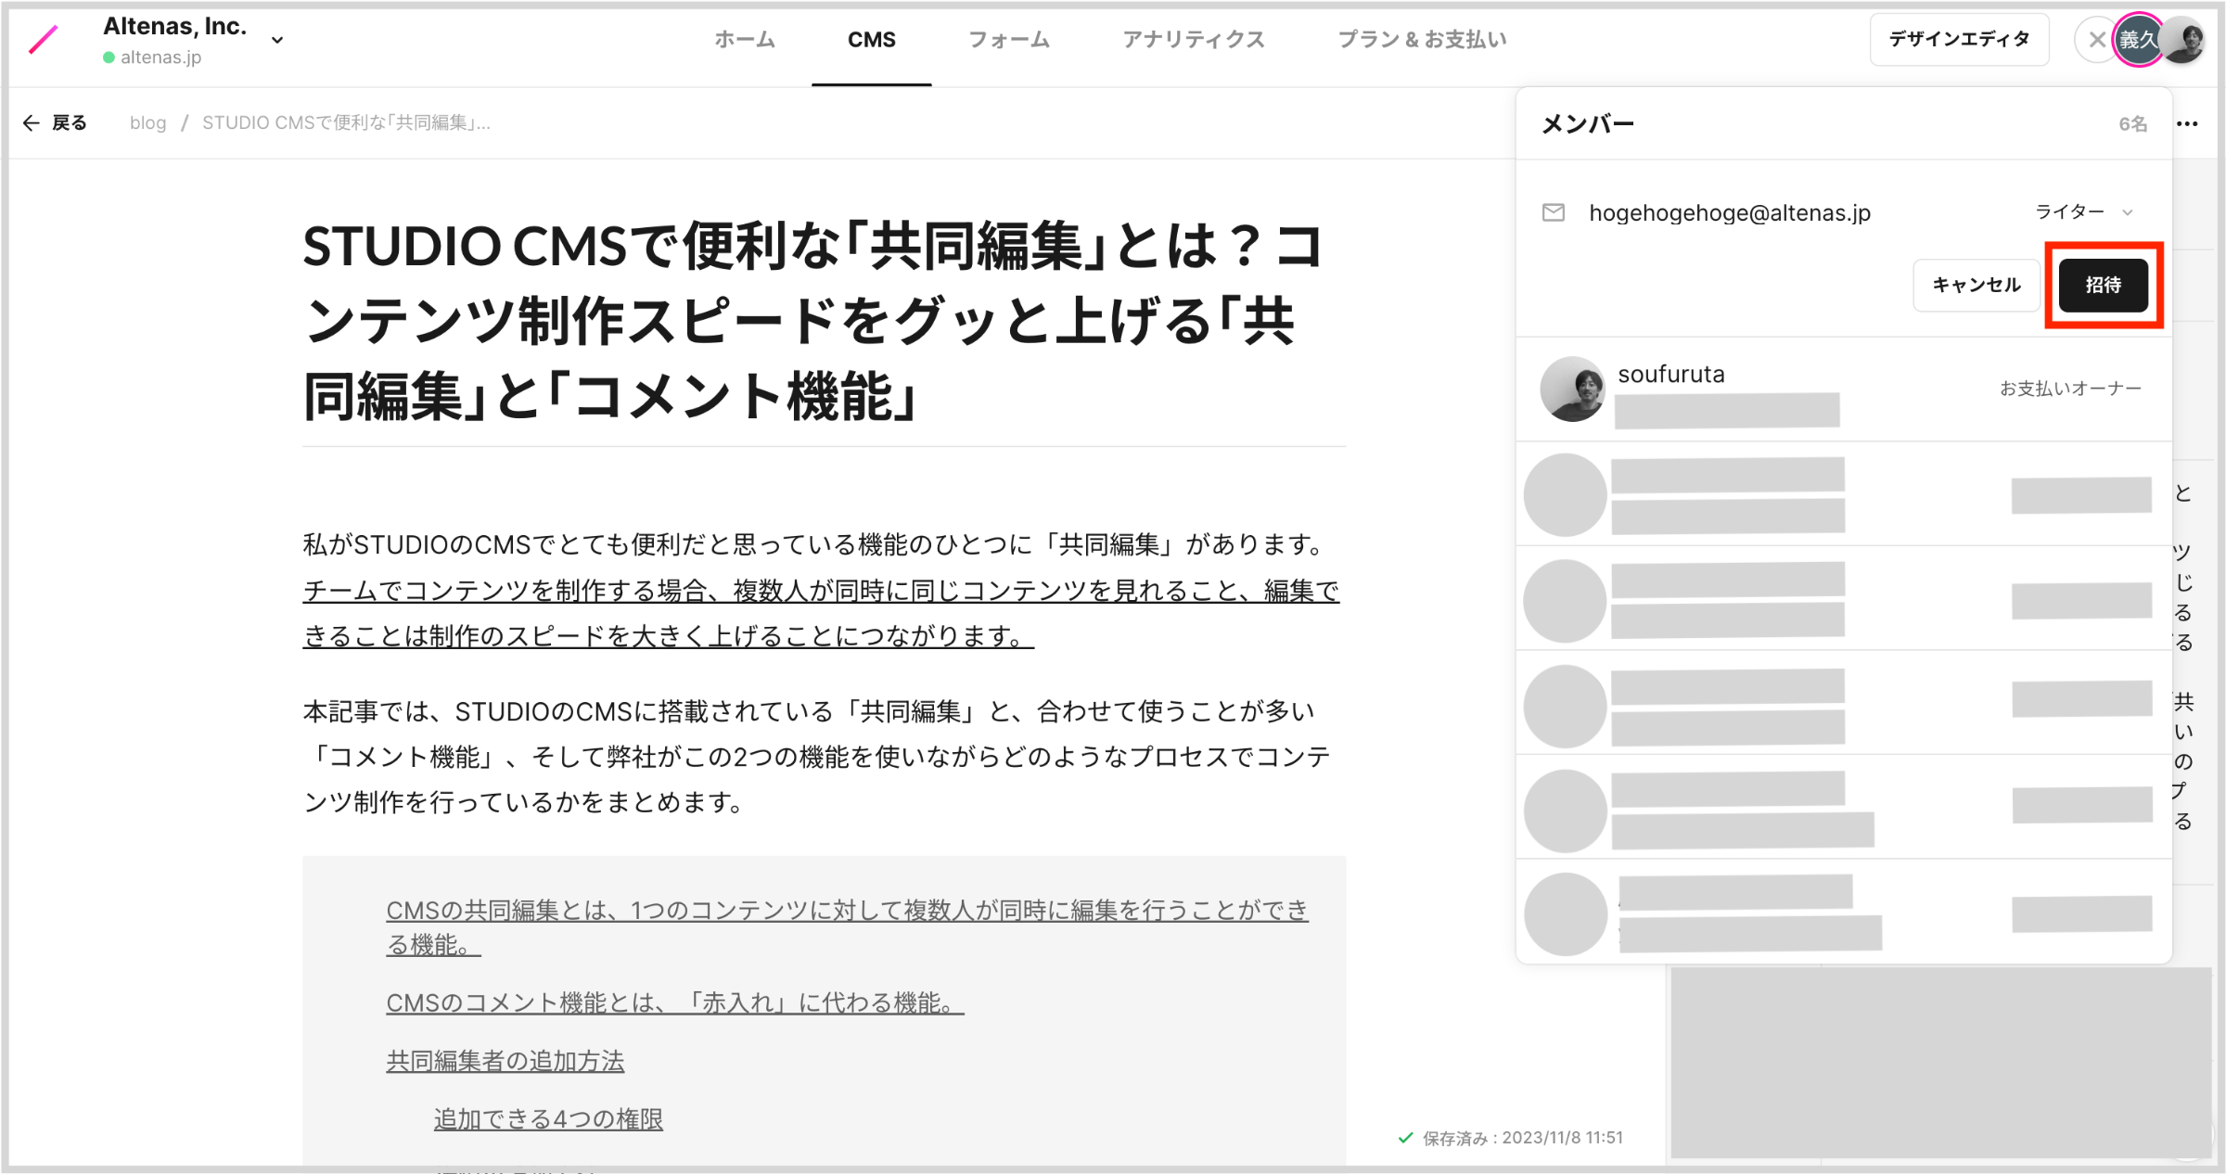Go to the アナリティクス tab
Screen dimensions: 2226x1174
tap(1193, 40)
